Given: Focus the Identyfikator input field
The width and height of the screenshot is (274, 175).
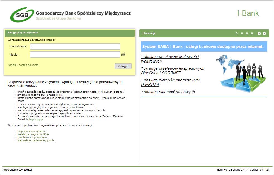Looking at the screenshot, I should [x=75, y=47].
